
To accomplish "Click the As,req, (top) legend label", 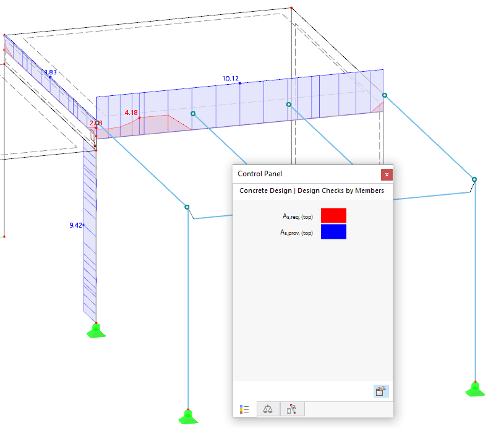I will tap(298, 216).
